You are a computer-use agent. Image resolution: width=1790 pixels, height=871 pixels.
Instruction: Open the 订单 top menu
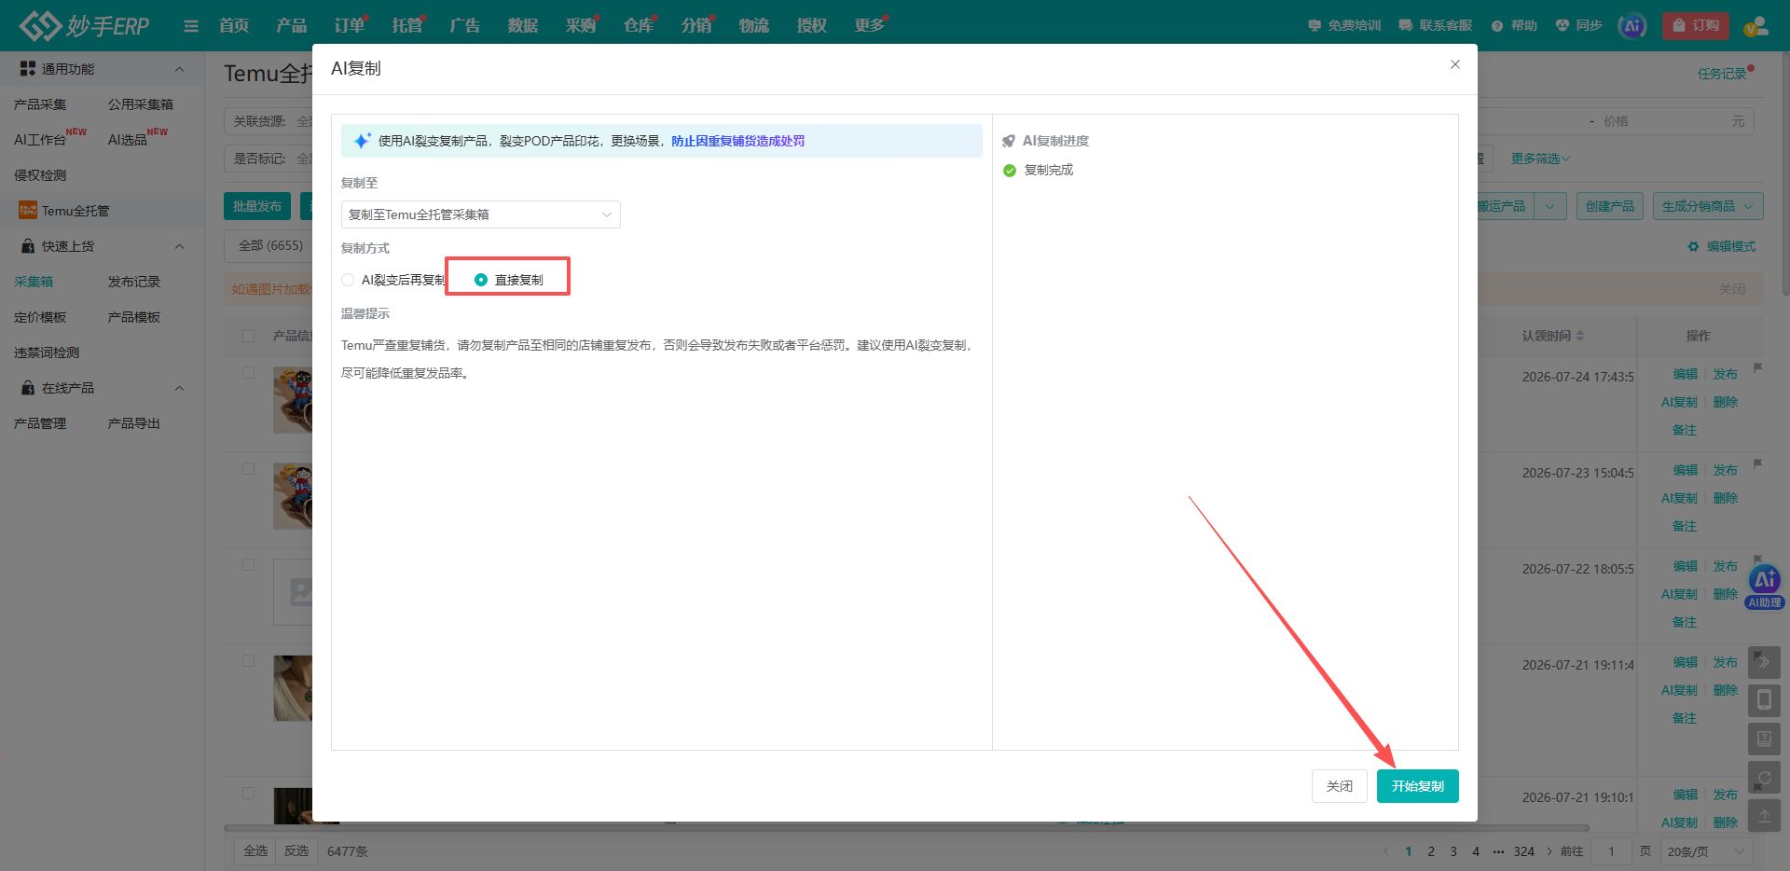coord(350,25)
